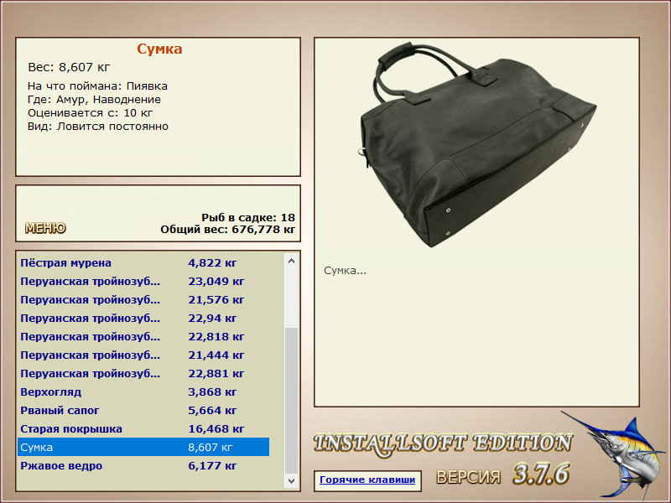The width and height of the screenshot is (671, 503).
Task: Open the МЕНЮ button
Action: pos(45,228)
